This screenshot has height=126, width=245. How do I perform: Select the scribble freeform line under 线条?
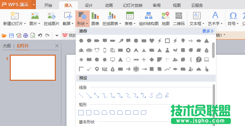point(167,95)
